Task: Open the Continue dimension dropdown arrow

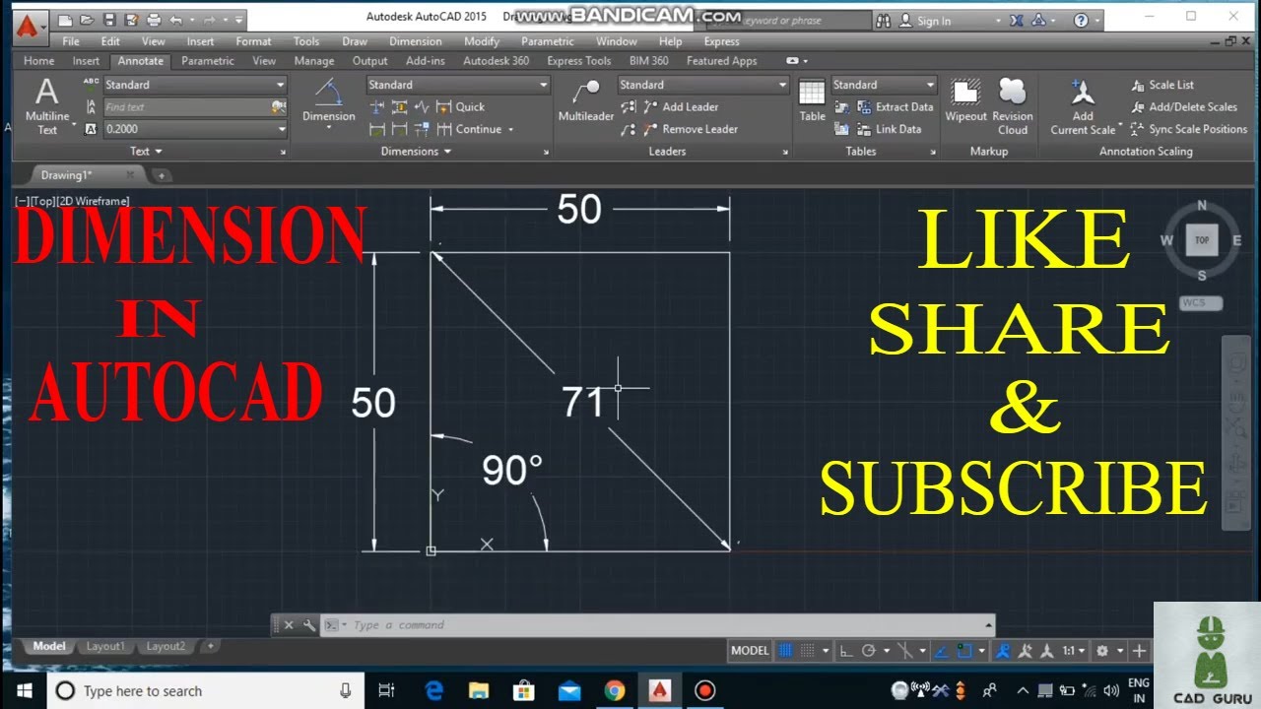Action: pyautogui.click(x=511, y=130)
